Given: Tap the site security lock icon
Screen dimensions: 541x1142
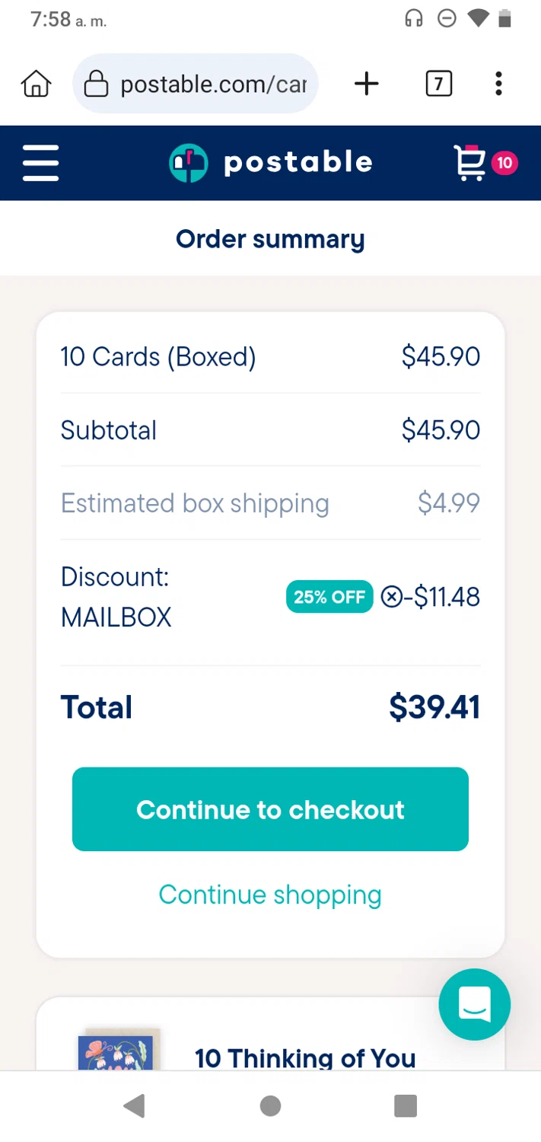Looking at the screenshot, I should 96,84.
